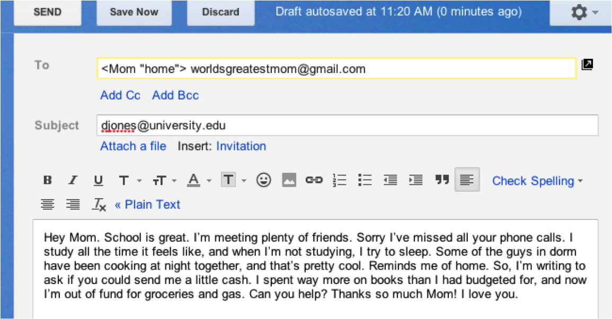Add a Bcc recipient field

175,95
